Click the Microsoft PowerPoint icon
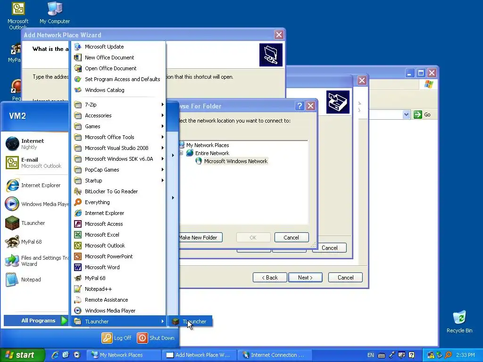This screenshot has height=362, width=483. 78,256
